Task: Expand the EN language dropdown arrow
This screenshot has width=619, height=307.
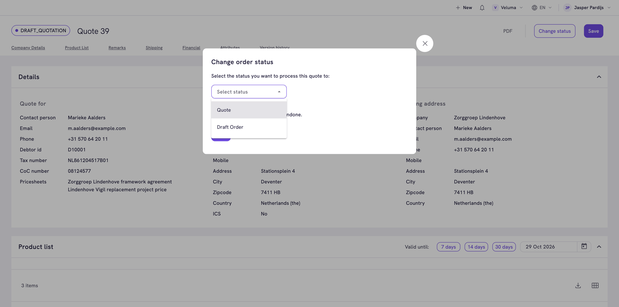Action: click(x=550, y=7)
